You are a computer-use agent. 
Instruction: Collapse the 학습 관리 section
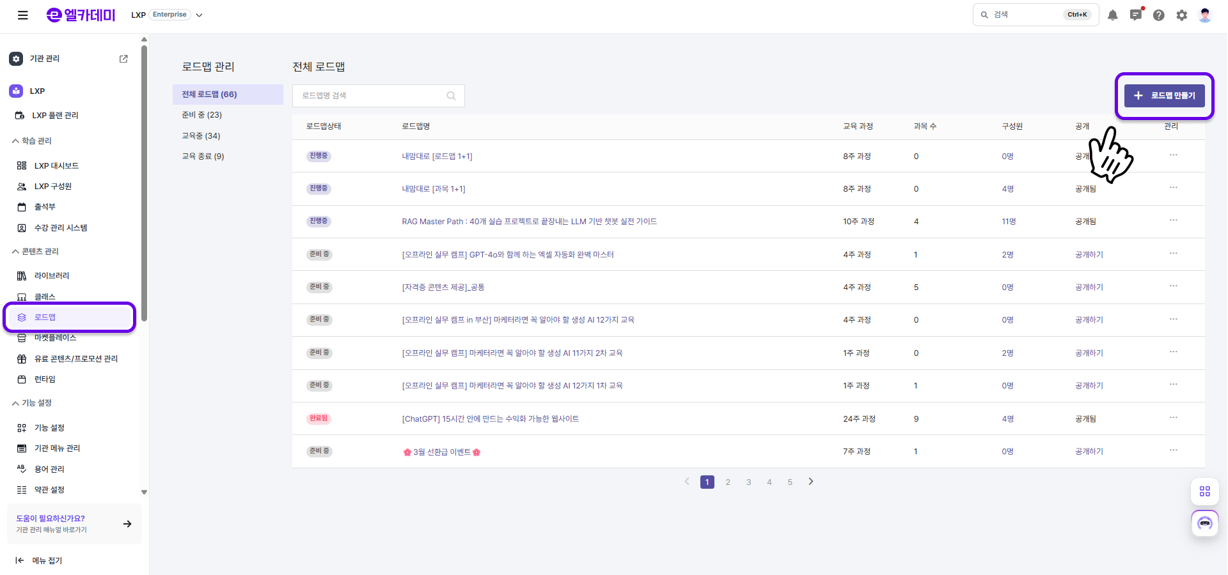(x=15, y=141)
